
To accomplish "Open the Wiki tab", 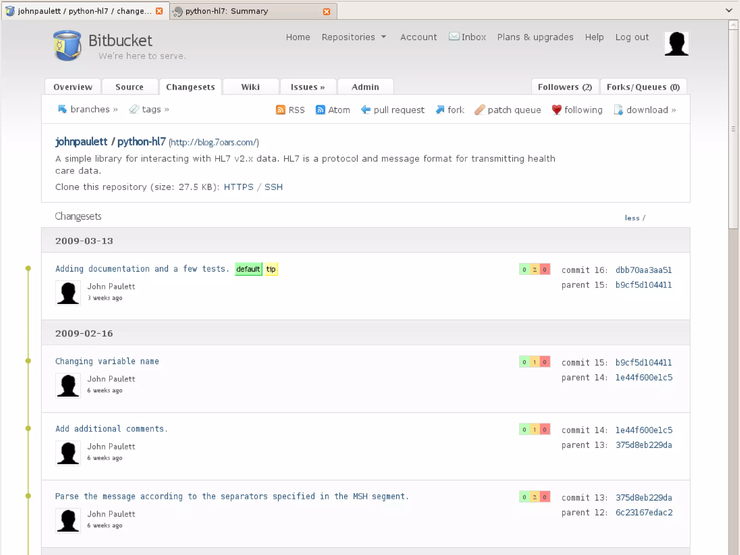I will tap(250, 87).
